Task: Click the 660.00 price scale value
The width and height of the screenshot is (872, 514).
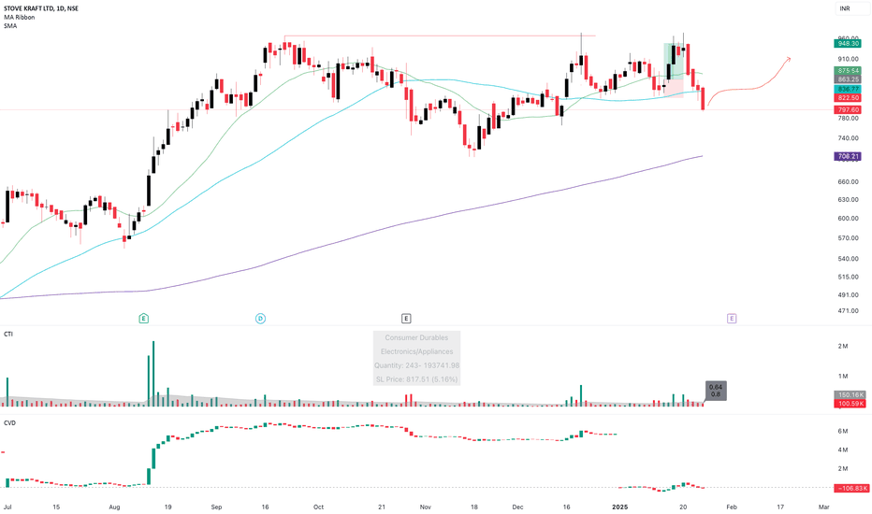Action: tap(848, 181)
